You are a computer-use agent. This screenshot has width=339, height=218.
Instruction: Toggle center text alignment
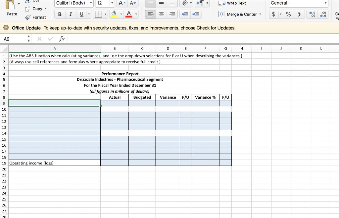point(161,14)
